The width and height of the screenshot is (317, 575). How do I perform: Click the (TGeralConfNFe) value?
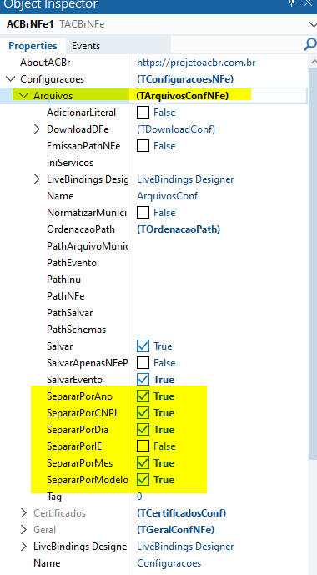click(175, 530)
